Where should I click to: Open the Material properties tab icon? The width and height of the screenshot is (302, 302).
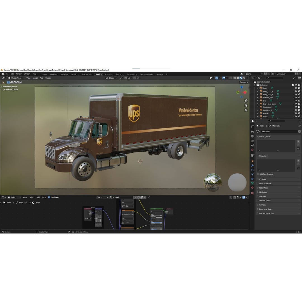point(252,188)
